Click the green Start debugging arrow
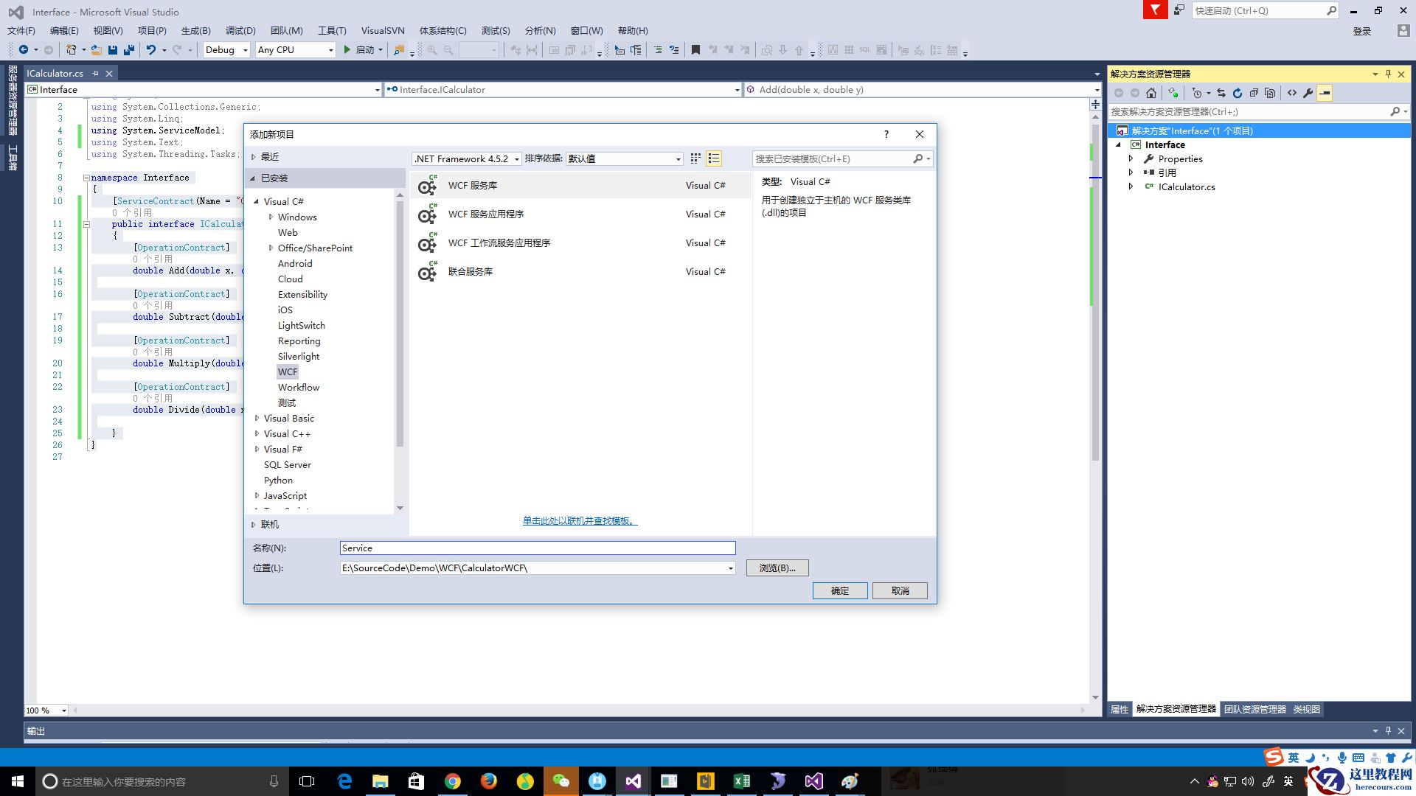The image size is (1416, 796). (347, 50)
